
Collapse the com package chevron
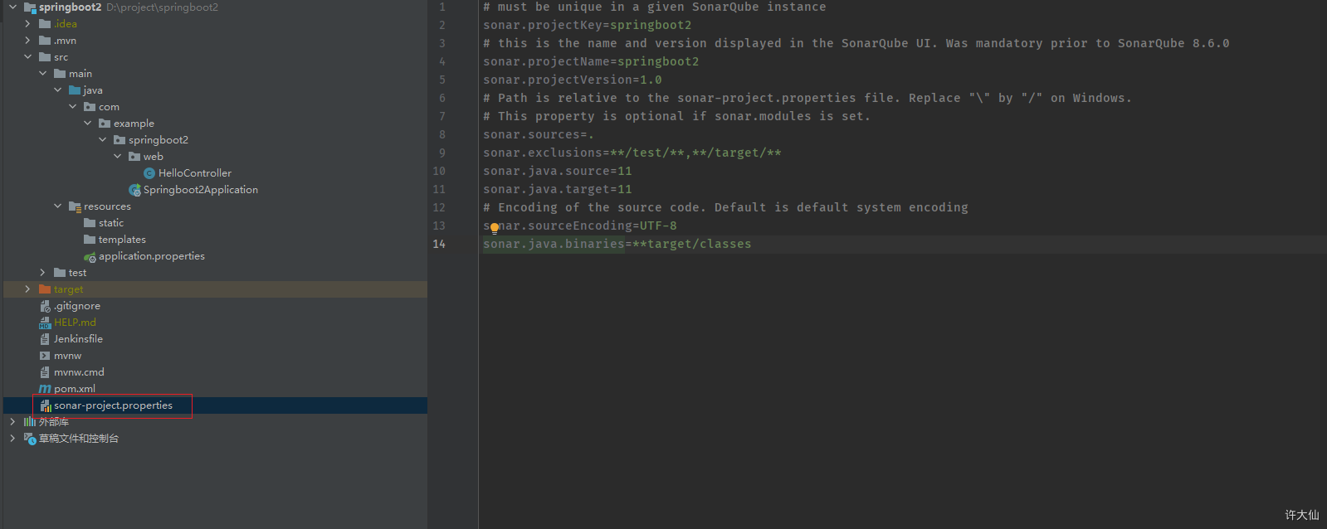point(73,107)
